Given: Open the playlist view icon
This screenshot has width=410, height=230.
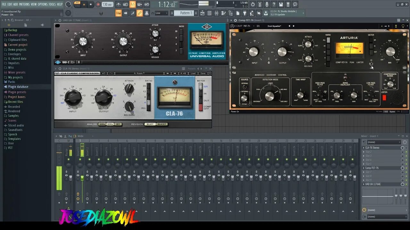Looking at the screenshot, I should tap(202, 13).
